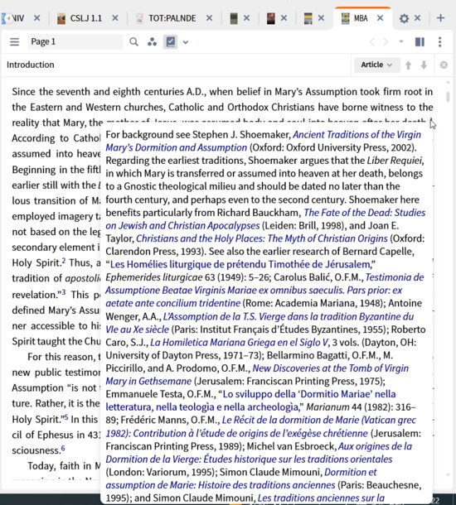Go forward with right arrow
Screen dimensions: 456x505
(386, 42)
